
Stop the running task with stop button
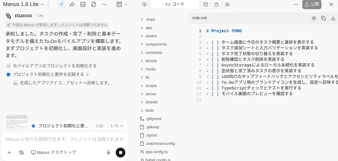point(121,153)
